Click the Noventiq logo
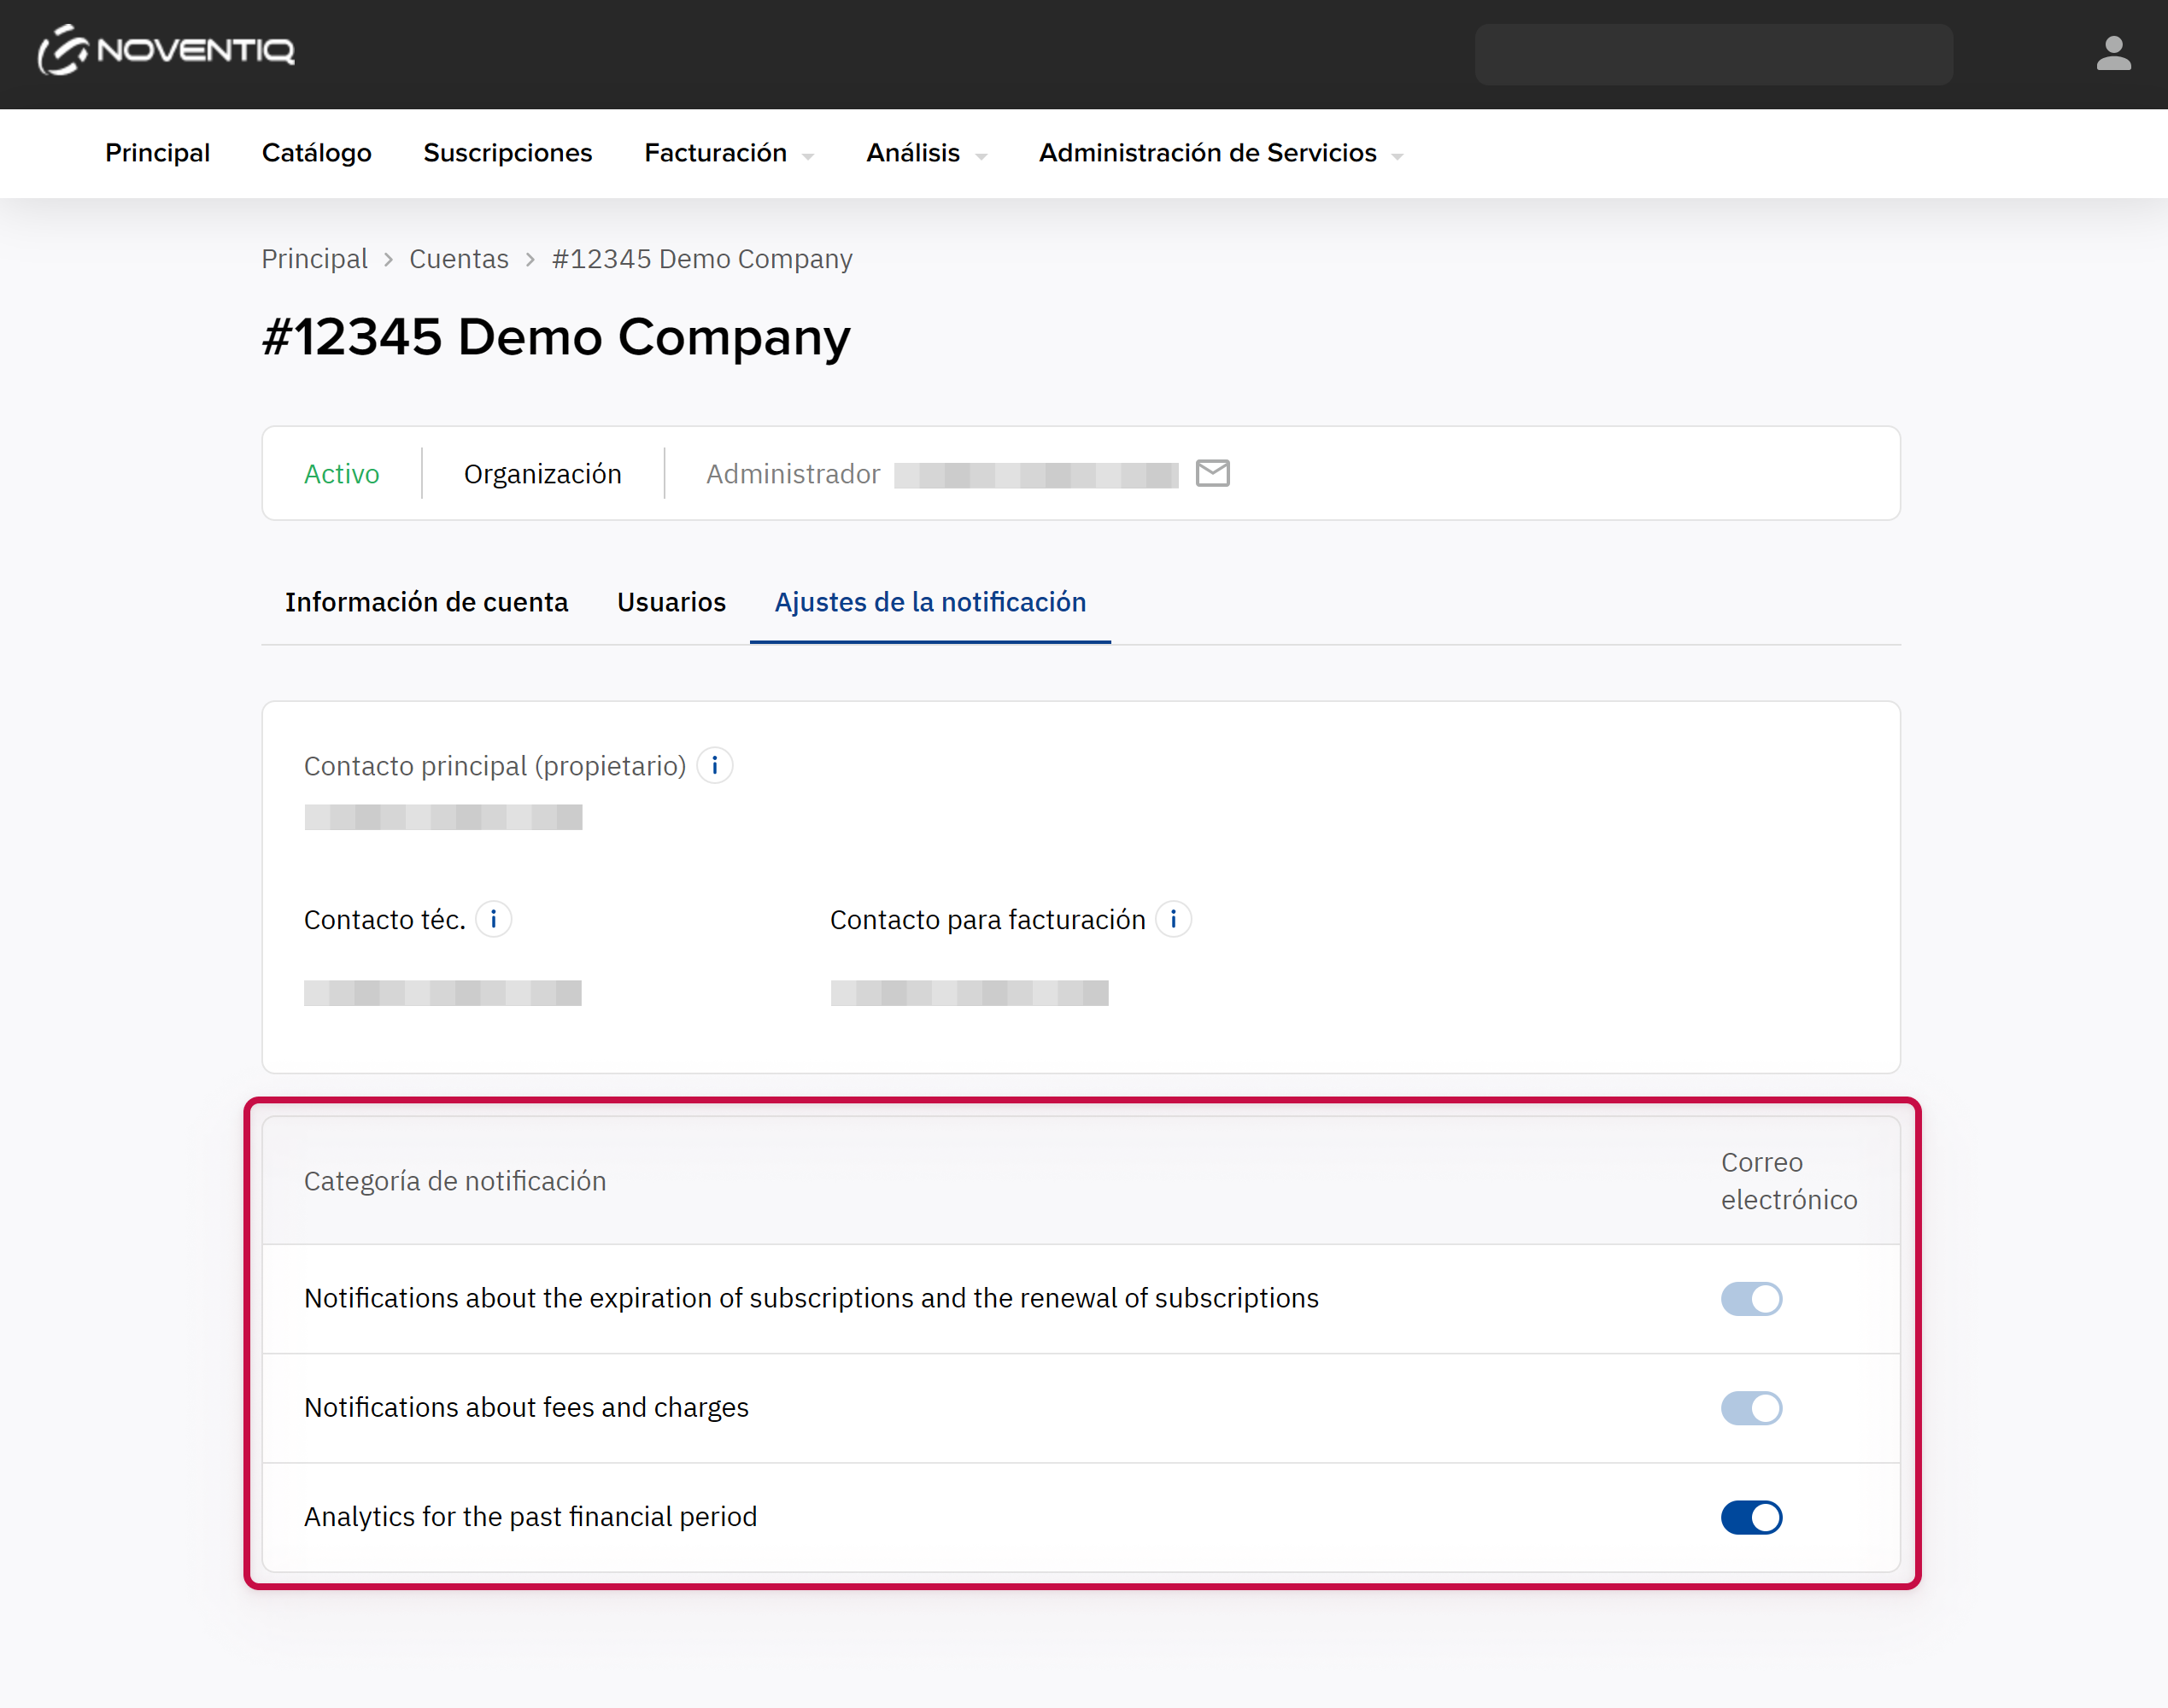This screenshot has width=2168, height=1708. tap(166, 50)
